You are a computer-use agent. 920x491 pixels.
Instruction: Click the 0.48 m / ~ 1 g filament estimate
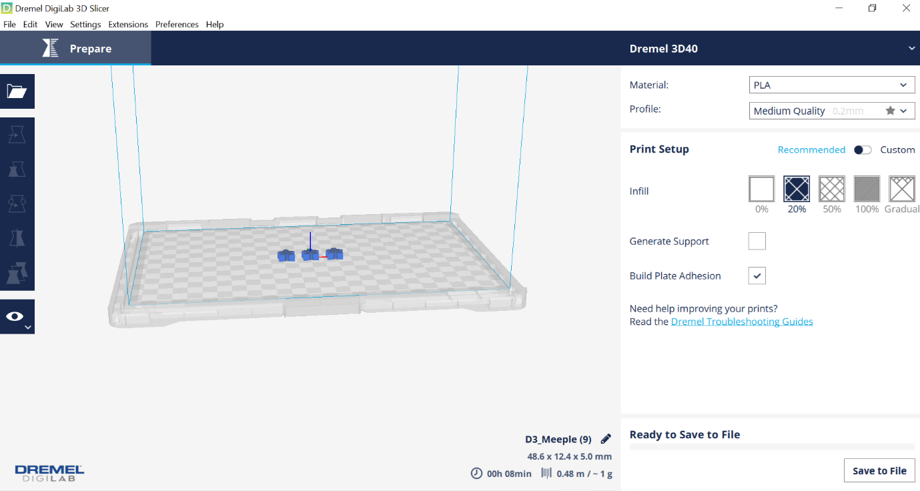click(584, 474)
